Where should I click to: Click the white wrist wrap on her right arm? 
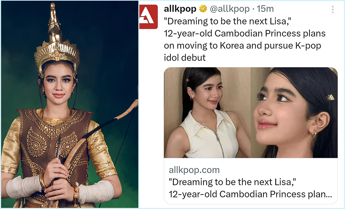(x=23, y=186)
